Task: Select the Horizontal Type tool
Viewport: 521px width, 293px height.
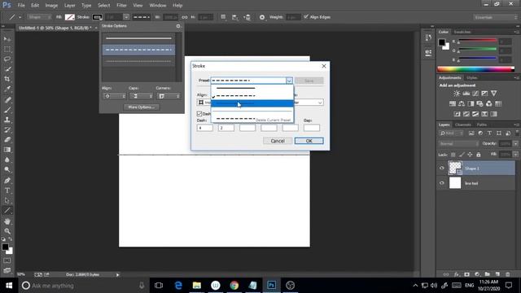Action: [x=7, y=190]
